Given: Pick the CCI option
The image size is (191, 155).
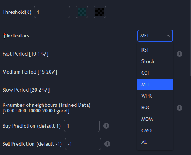Looking at the screenshot, I should [155, 73].
